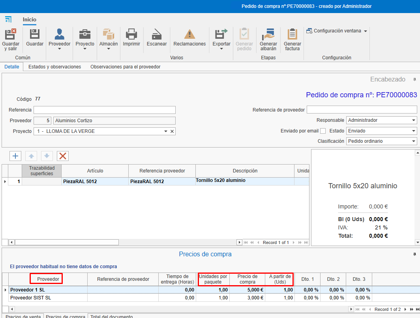Click the Generar factura icon
Screen dimensions: 420x318
tap(292, 34)
